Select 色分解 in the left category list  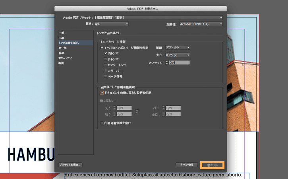coord(75,48)
